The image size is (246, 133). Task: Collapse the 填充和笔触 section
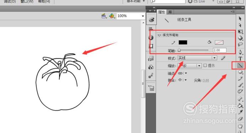click(x=159, y=35)
